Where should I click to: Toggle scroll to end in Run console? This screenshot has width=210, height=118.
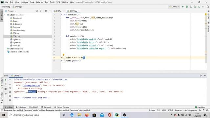[x=10, y=92]
